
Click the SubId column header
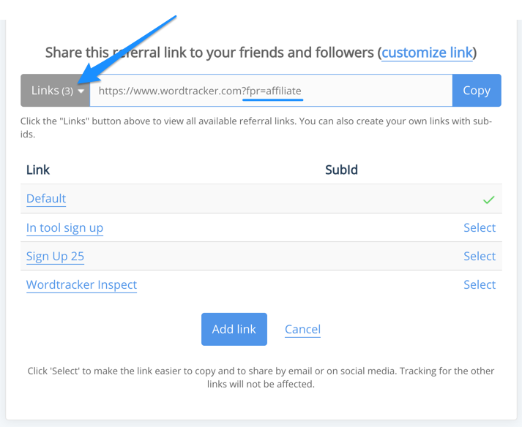(x=341, y=170)
